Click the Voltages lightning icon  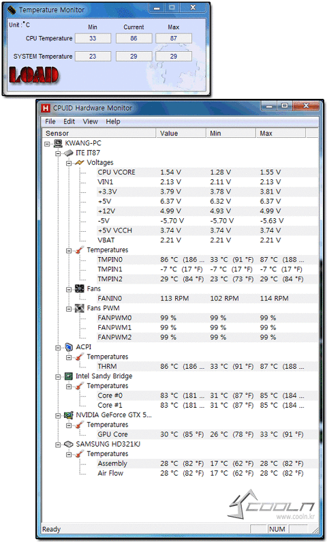tap(80, 162)
